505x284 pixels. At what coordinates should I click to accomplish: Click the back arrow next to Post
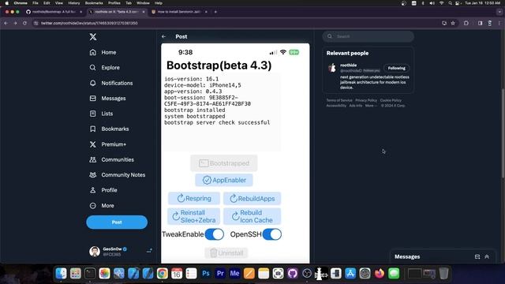click(163, 37)
